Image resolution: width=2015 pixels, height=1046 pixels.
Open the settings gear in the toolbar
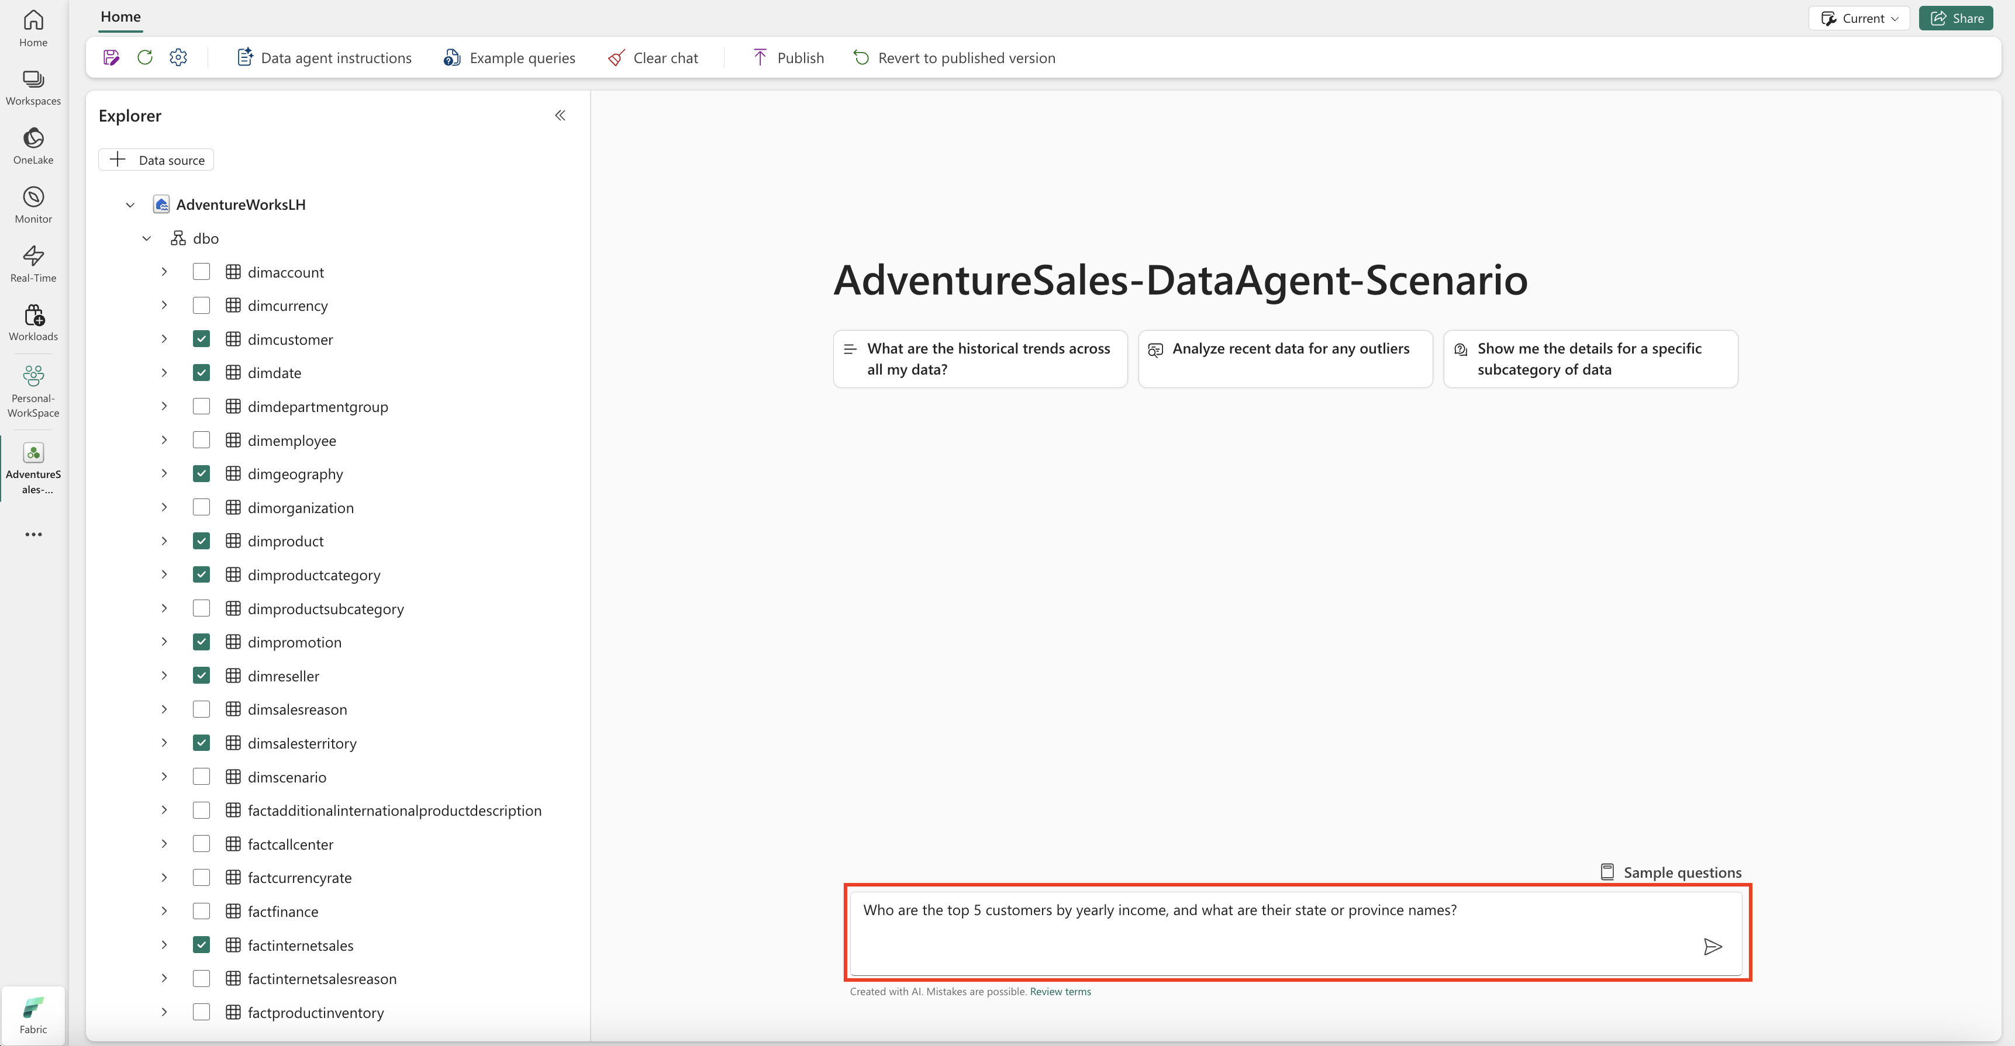(x=178, y=58)
